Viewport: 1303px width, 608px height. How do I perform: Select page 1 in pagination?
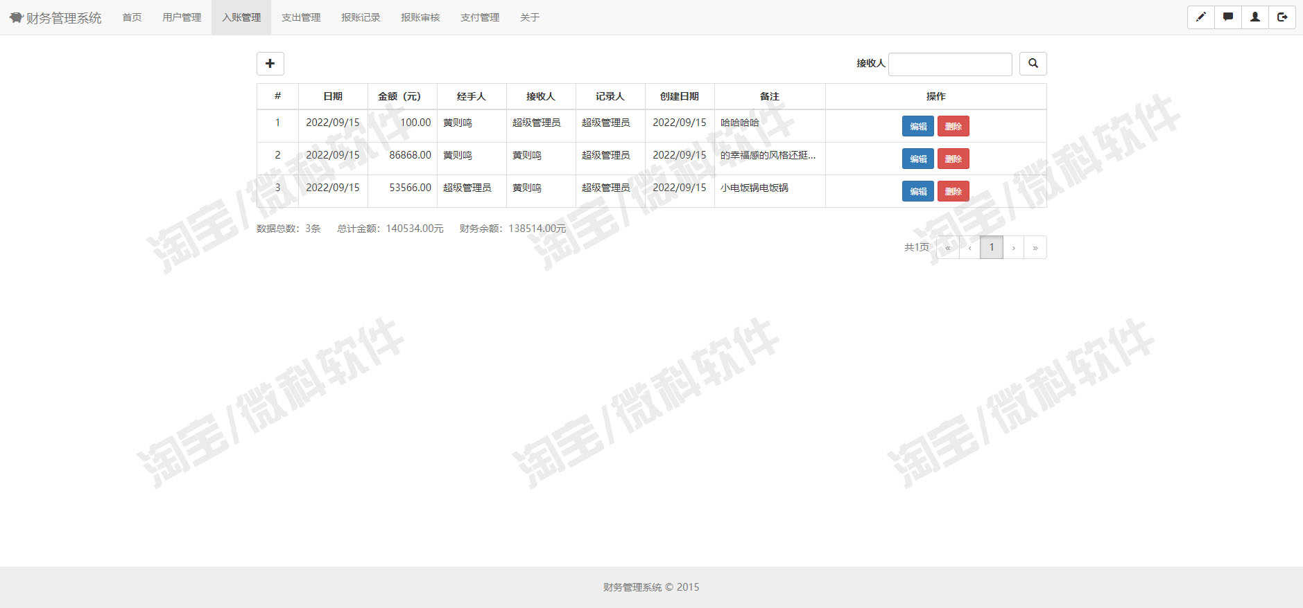tap(992, 247)
